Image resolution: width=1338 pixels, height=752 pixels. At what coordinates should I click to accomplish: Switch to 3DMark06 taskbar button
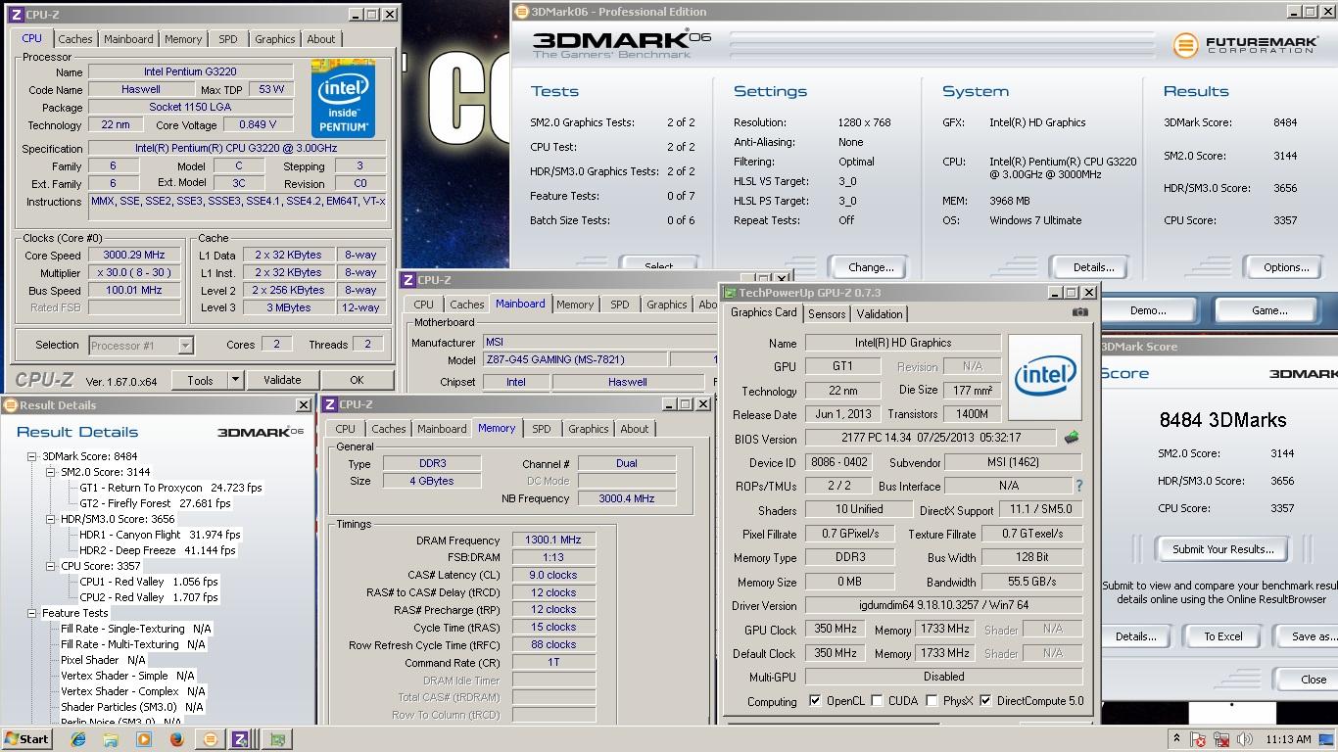[x=210, y=740]
